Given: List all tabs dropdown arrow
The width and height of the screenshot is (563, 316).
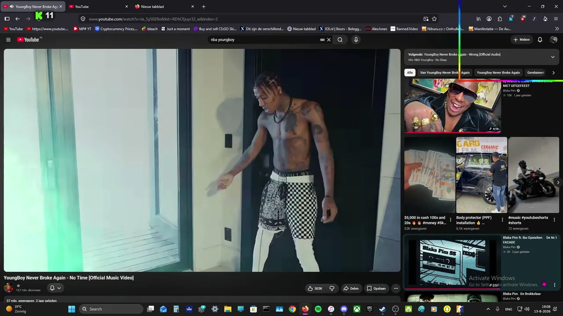Looking at the screenshot, I should [505, 7].
